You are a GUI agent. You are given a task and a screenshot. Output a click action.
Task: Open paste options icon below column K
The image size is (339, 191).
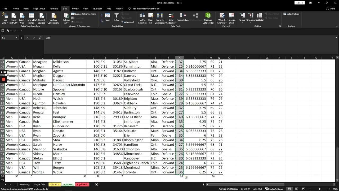pos(186,177)
